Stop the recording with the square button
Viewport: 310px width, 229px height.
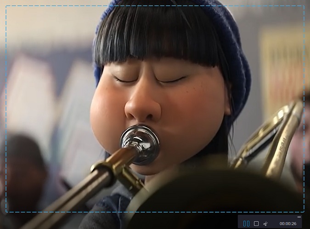point(256,223)
